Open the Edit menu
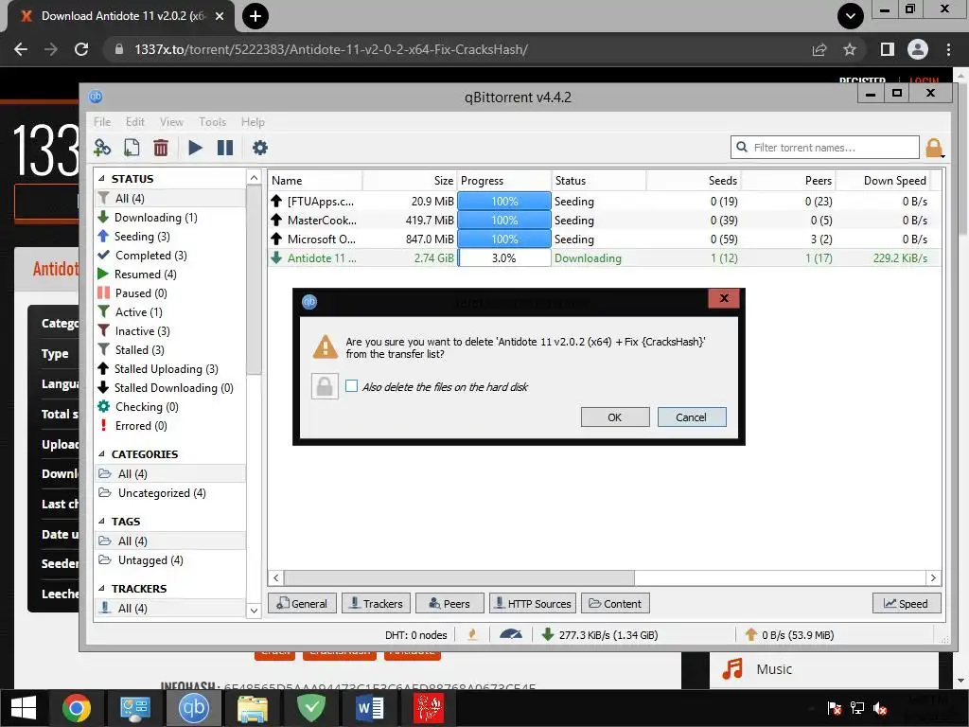Image resolution: width=969 pixels, height=727 pixels. (134, 122)
